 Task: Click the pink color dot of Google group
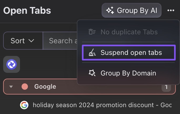coord(25,87)
